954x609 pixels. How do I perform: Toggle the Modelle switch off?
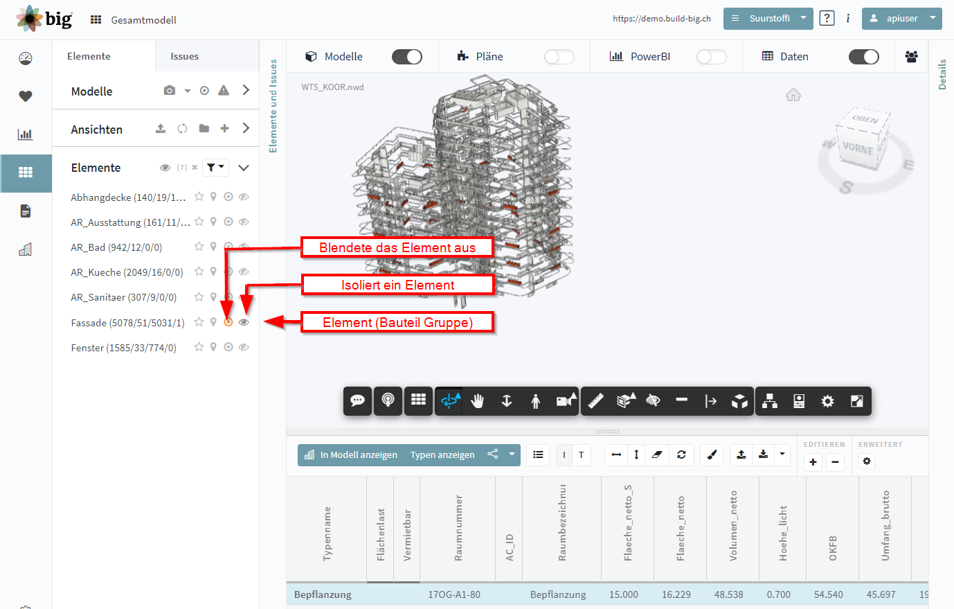[x=407, y=57]
